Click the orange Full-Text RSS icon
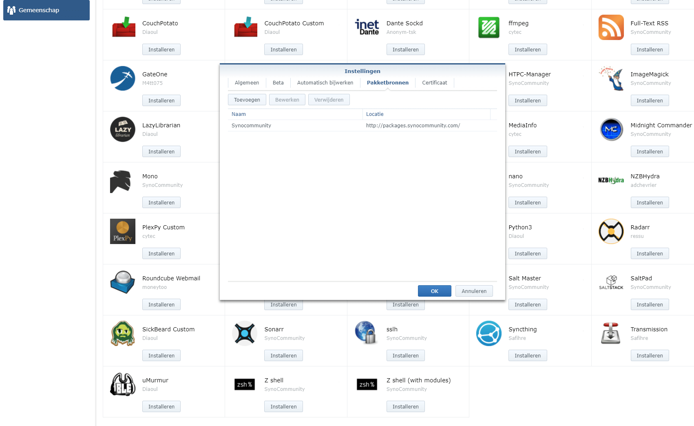Image resolution: width=694 pixels, height=426 pixels. point(611,27)
